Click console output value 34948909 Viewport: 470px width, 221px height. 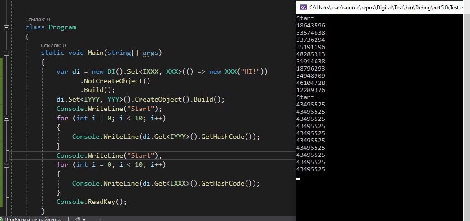coord(311,76)
